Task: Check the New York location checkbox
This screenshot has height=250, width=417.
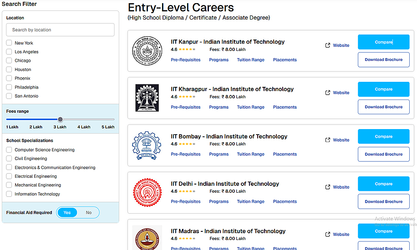Action: pos(9,43)
